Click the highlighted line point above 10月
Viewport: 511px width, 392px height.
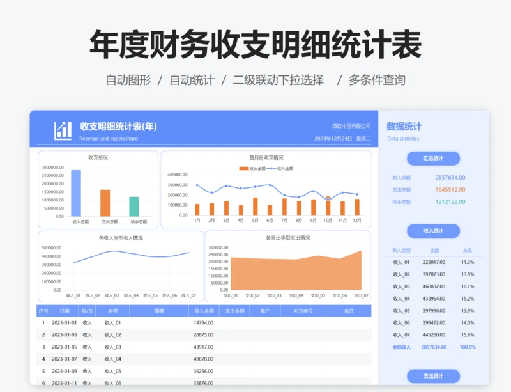click(328, 199)
